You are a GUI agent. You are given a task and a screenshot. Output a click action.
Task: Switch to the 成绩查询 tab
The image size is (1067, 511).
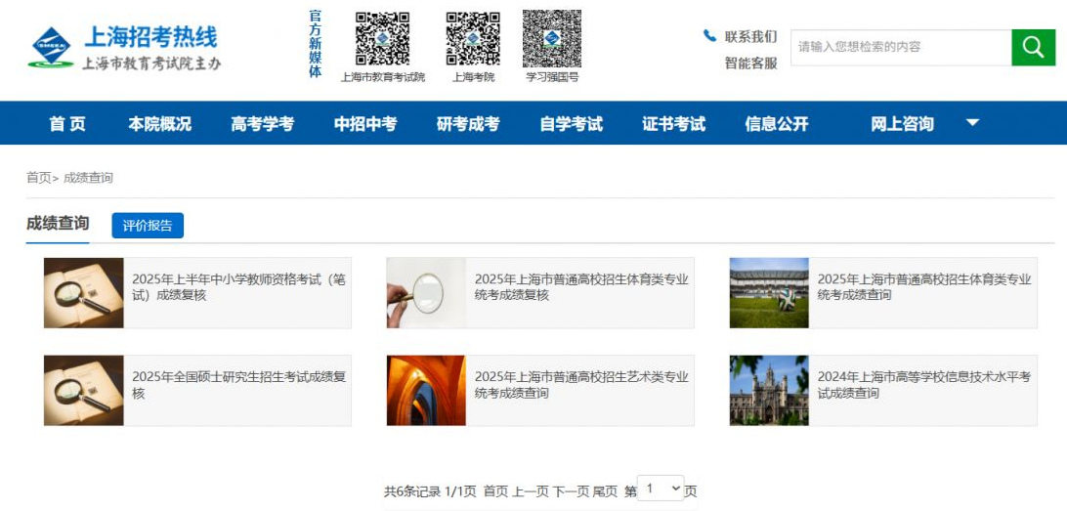(x=58, y=224)
